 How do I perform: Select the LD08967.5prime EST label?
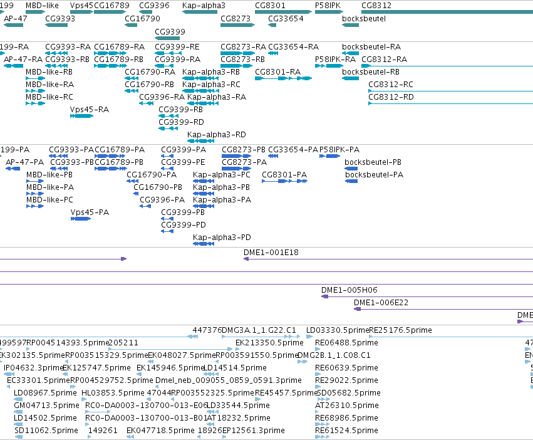45,393
